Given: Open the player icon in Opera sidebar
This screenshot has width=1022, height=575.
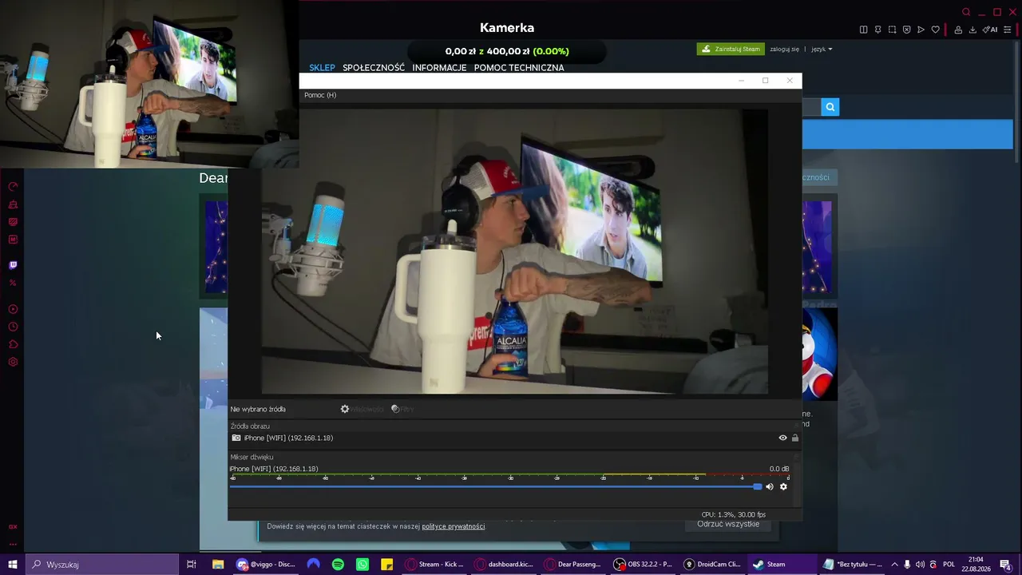Looking at the screenshot, I should 13,309.
